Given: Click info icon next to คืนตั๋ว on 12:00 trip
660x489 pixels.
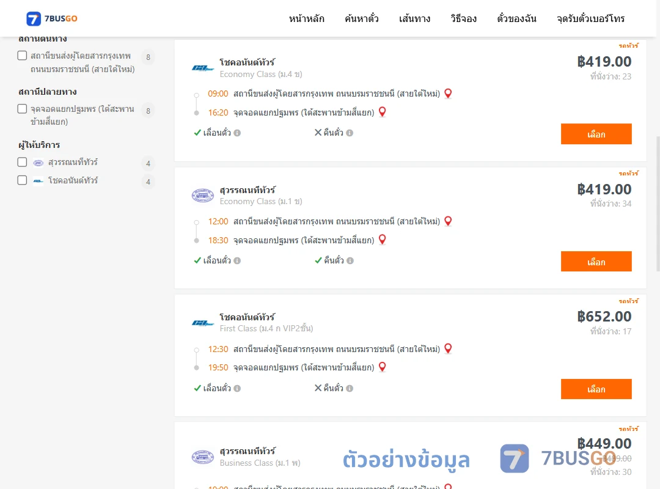Looking at the screenshot, I should [350, 261].
